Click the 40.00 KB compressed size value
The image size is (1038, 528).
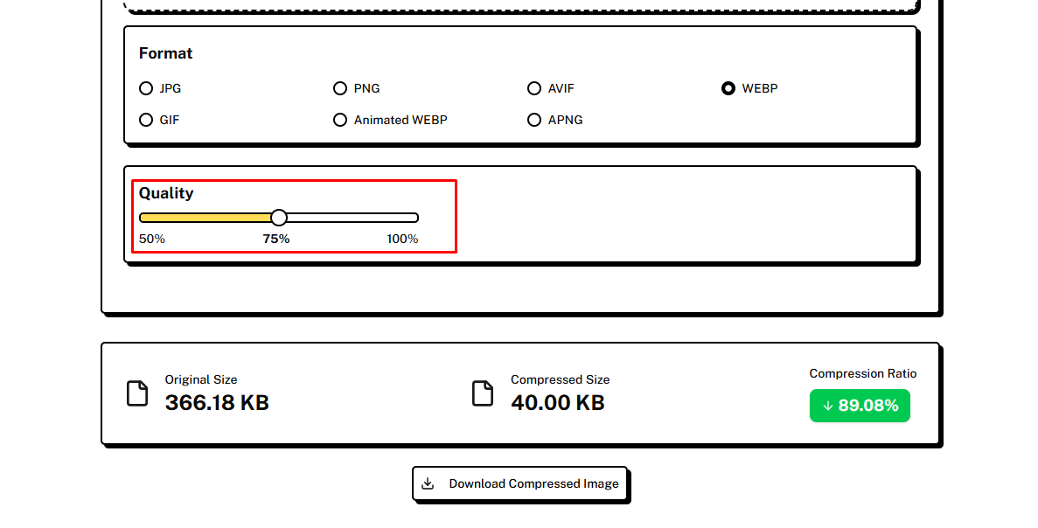coord(558,403)
